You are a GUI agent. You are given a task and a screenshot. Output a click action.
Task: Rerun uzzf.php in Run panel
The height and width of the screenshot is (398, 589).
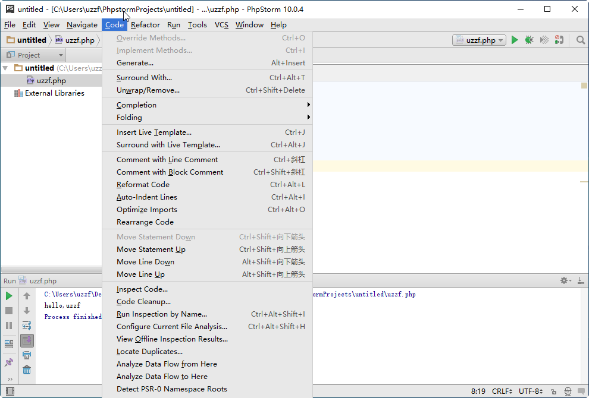pos(9,296)
